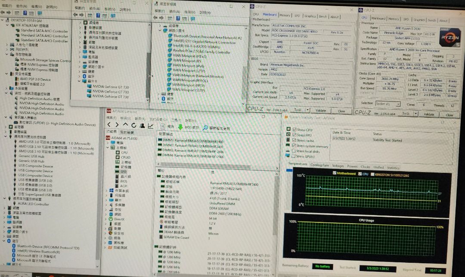Select the DIMM1 Ramaxel memory module row
465x277 pixels.
(191, 141)
